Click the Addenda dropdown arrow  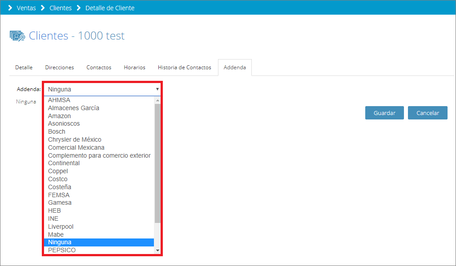coord(157,89)
